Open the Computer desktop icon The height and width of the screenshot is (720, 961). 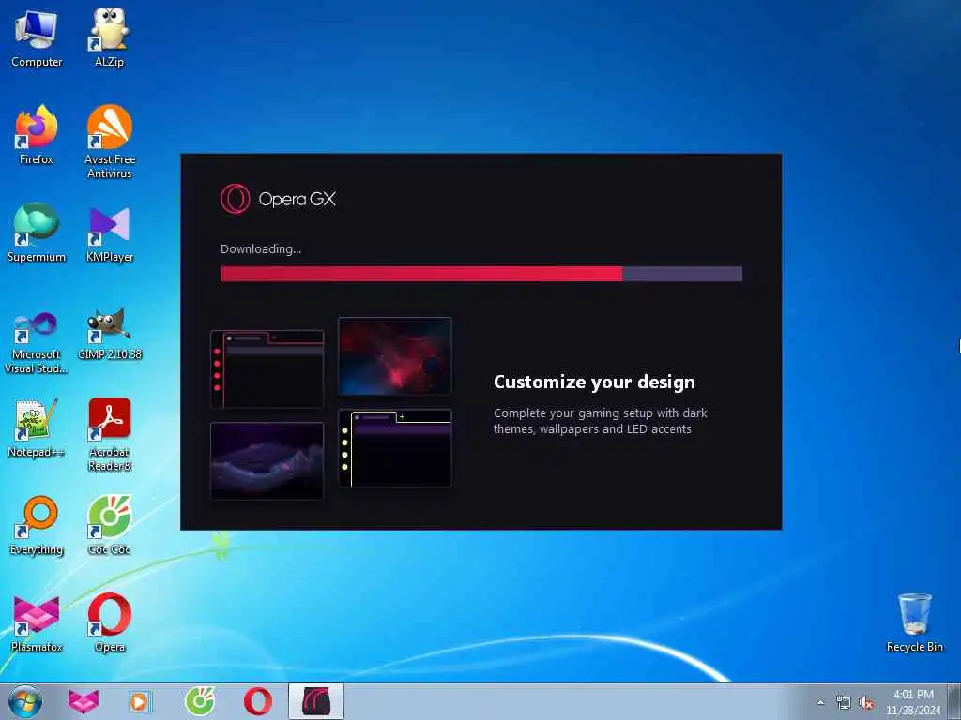click(37, 37)
